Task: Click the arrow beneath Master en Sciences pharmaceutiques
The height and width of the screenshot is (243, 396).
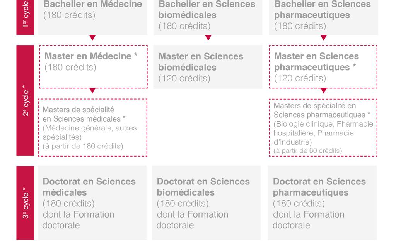Action: pyautogui.click(x=324, y=91)
